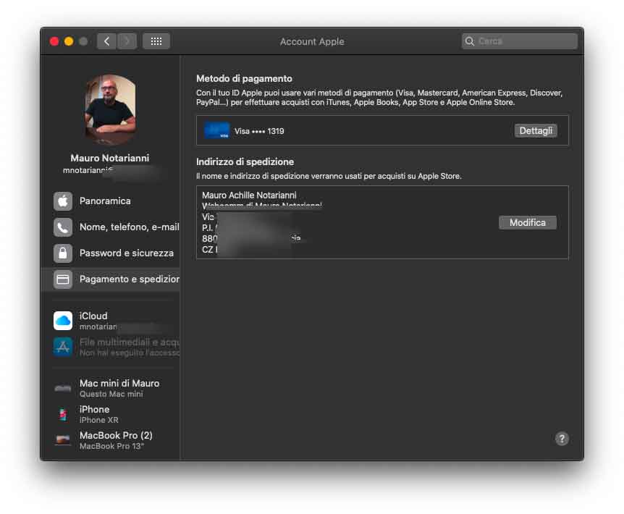
Task: Click the forward arrow navigation button
Action: tap(127, 41)
